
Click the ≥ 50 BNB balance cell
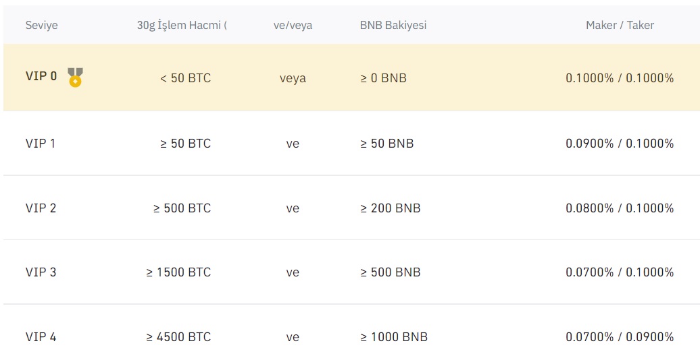point(387,144)
